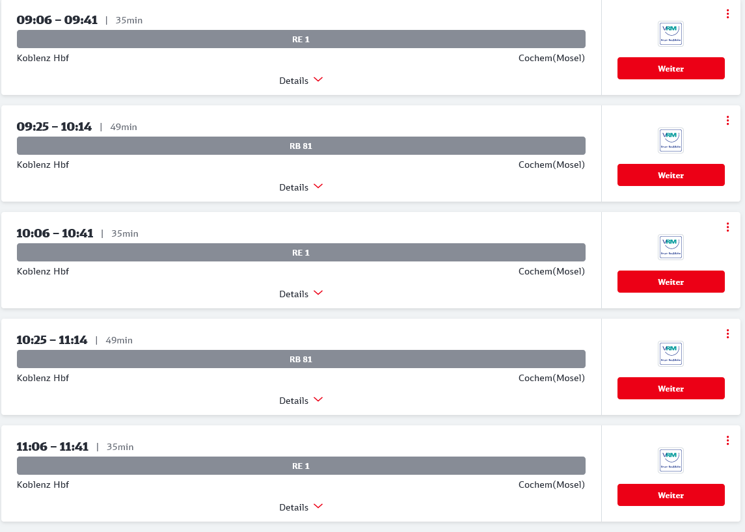The height and width of the screenshot is (532, 745).
Task: Click Weiter for the 10:25 connection
Action: pyautogui.click(x=671, y=388)
